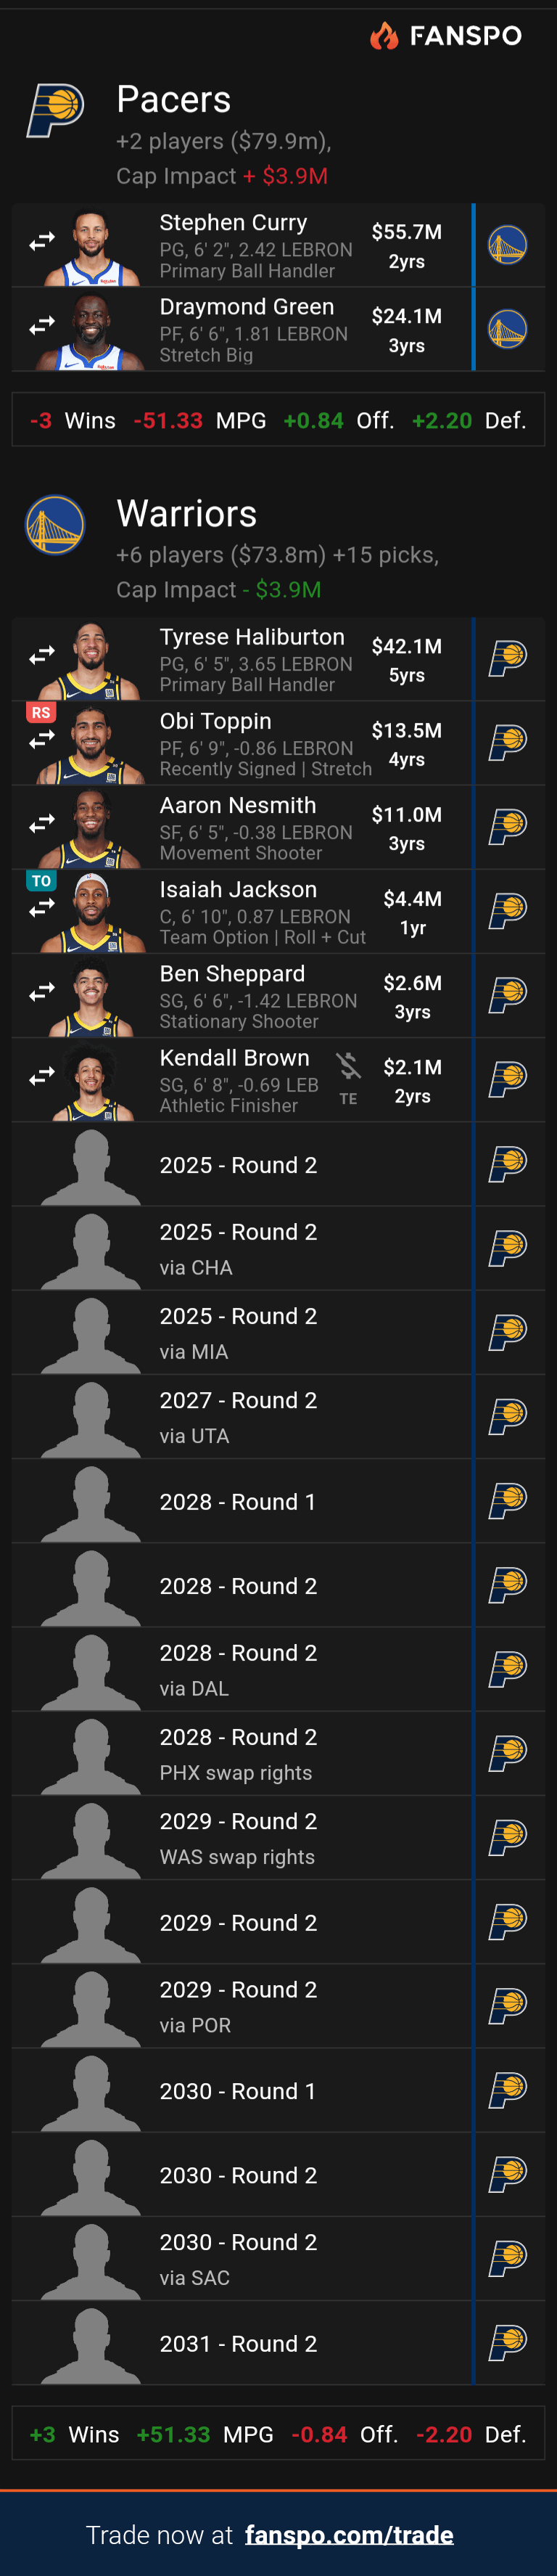Click swap arrows beside Draymond Green

pos(42,326)
